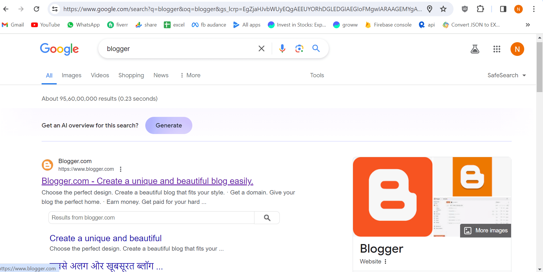Expand the SafeSearch dropdown
Viewport: 543px width, 272px height.
507,75
